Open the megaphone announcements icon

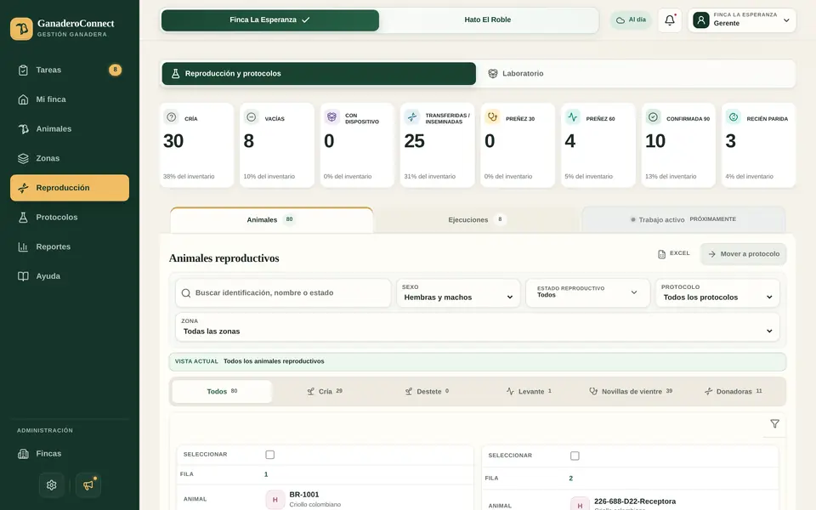(88, 485)
